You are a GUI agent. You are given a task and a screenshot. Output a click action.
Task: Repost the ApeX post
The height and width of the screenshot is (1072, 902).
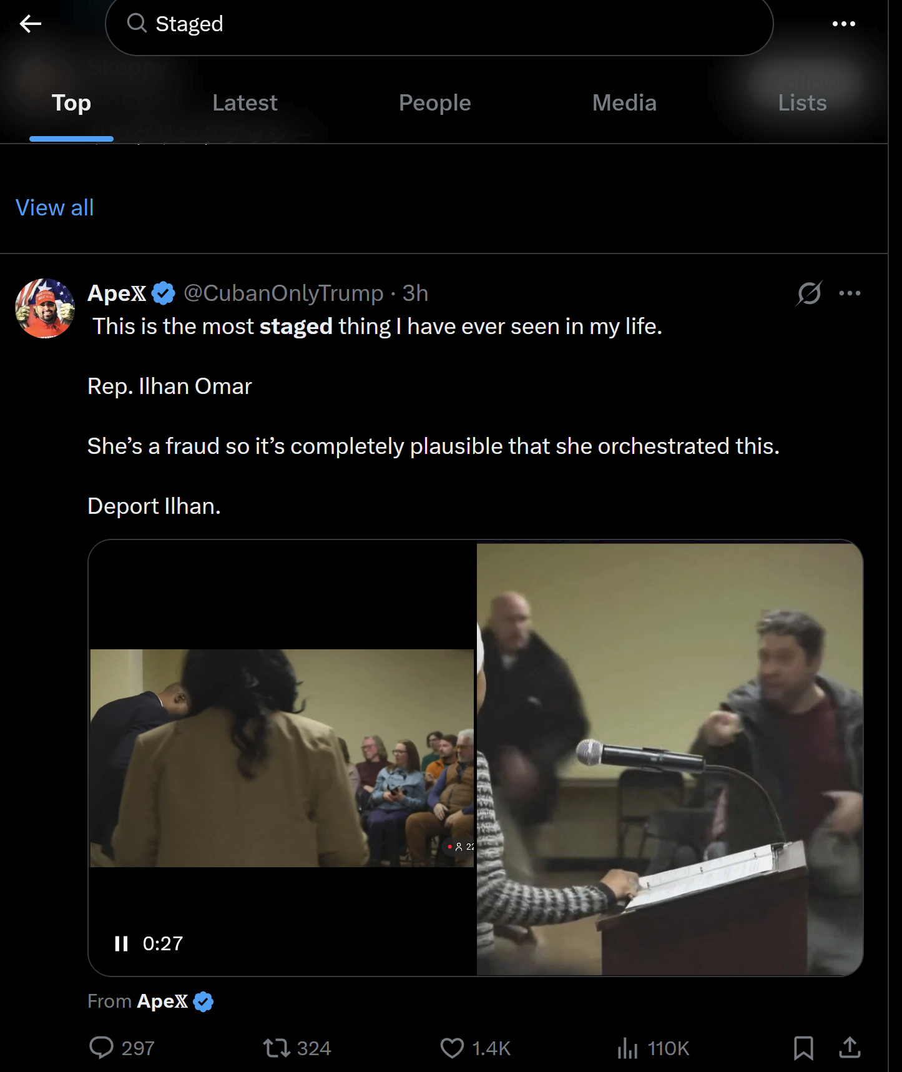click(x=277, y=1047)
